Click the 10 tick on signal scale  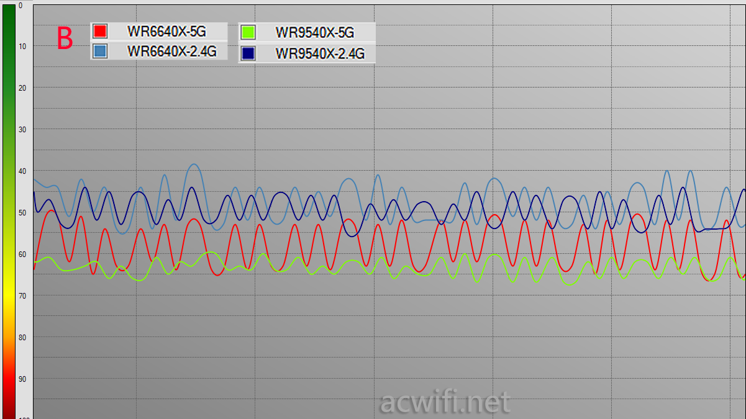pos(22,47)
